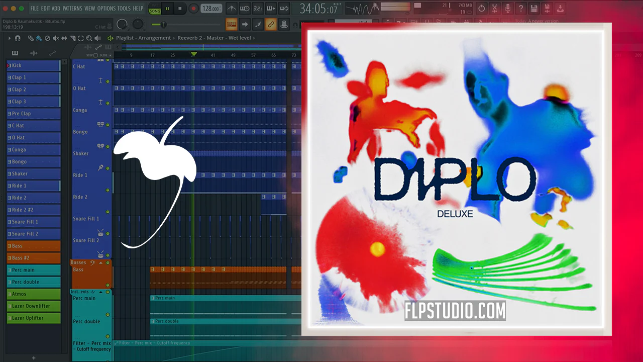Click the metronome icon
The image size is (643, 362).
[232, 9]
